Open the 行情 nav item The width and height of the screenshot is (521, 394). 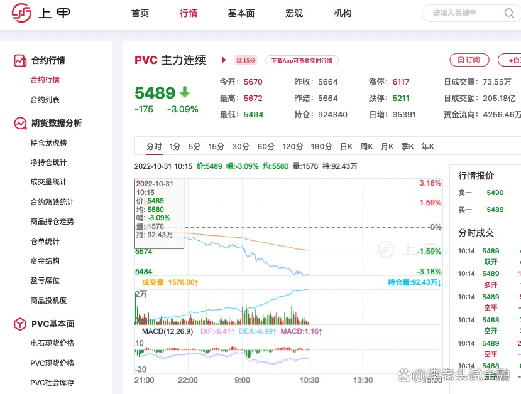(189, 13)
